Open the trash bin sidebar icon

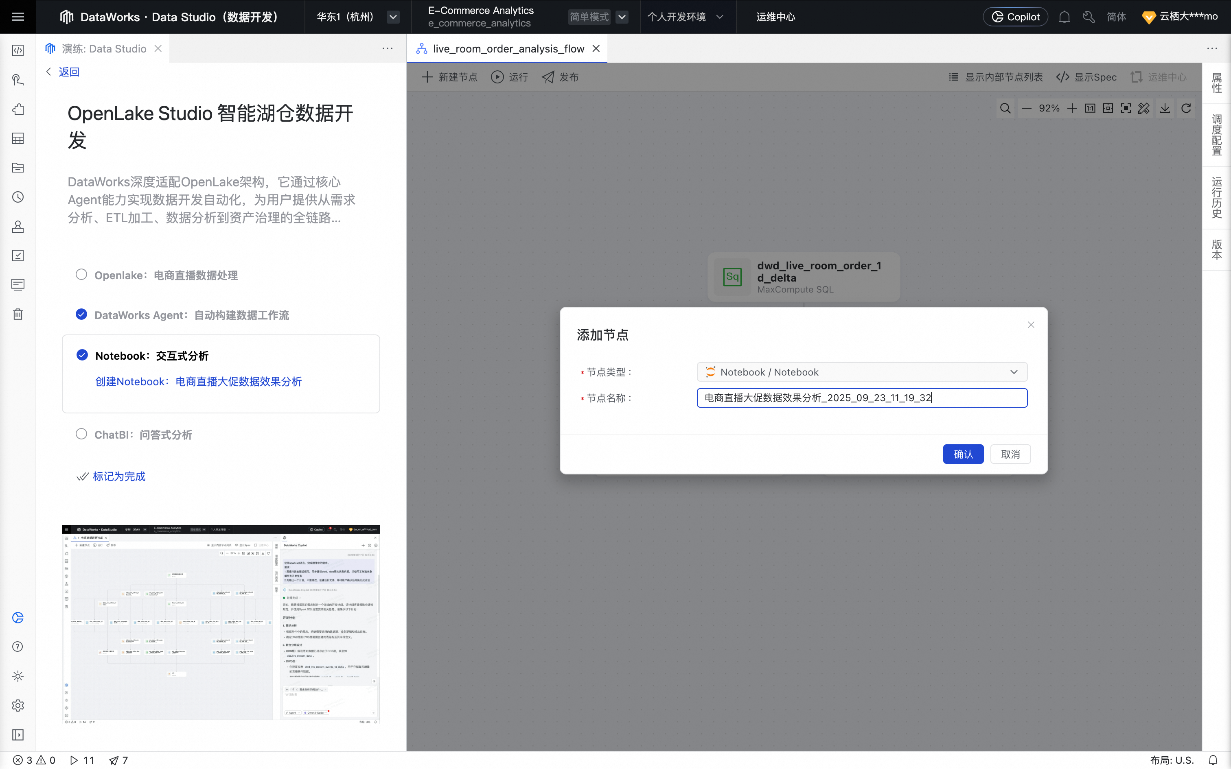coord(18,314)
